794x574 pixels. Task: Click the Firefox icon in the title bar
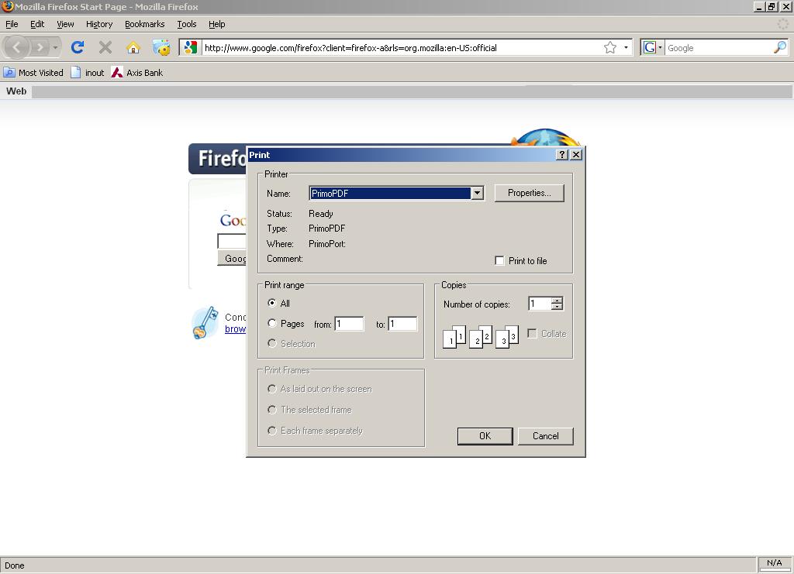click(x=7, y=6)
